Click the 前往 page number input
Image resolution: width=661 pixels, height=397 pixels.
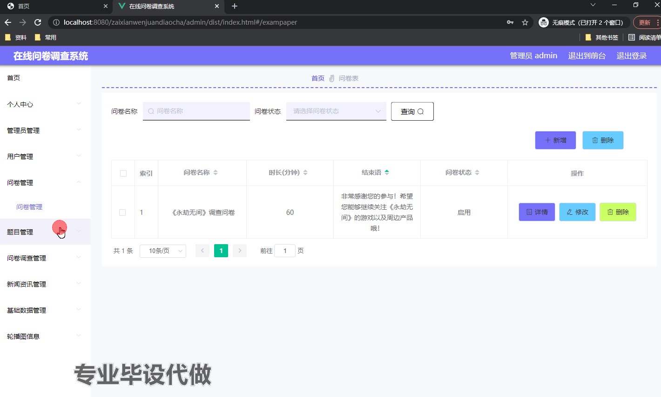(x=285, y=251)
